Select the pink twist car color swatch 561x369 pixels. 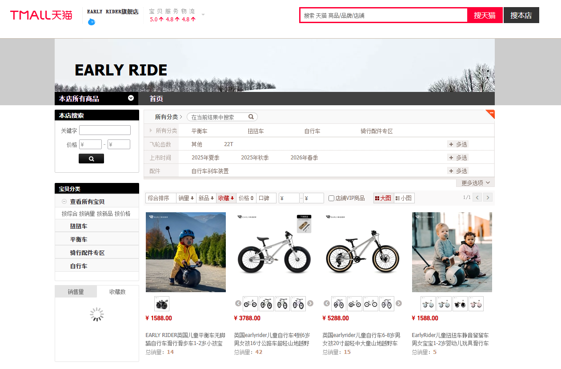[476, 304]
